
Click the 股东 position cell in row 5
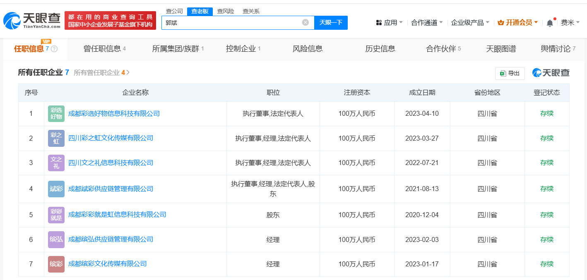(x=273, y=215)
